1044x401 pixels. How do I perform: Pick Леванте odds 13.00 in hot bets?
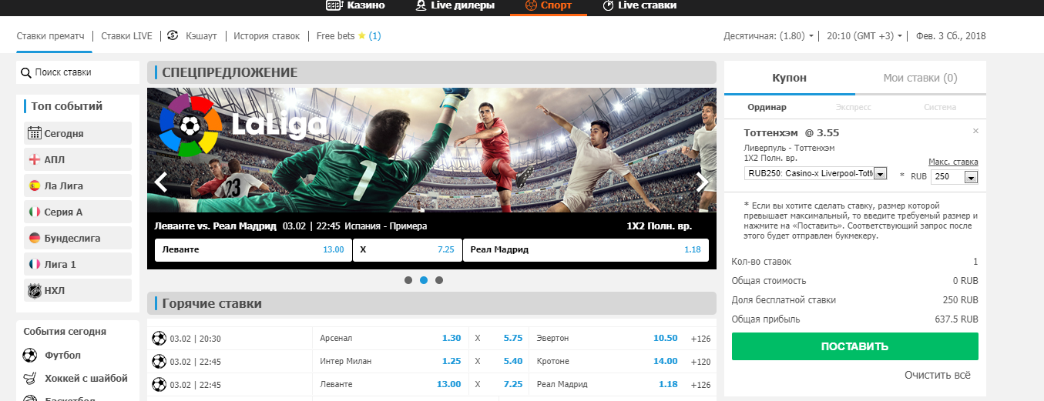pos(448,384)
